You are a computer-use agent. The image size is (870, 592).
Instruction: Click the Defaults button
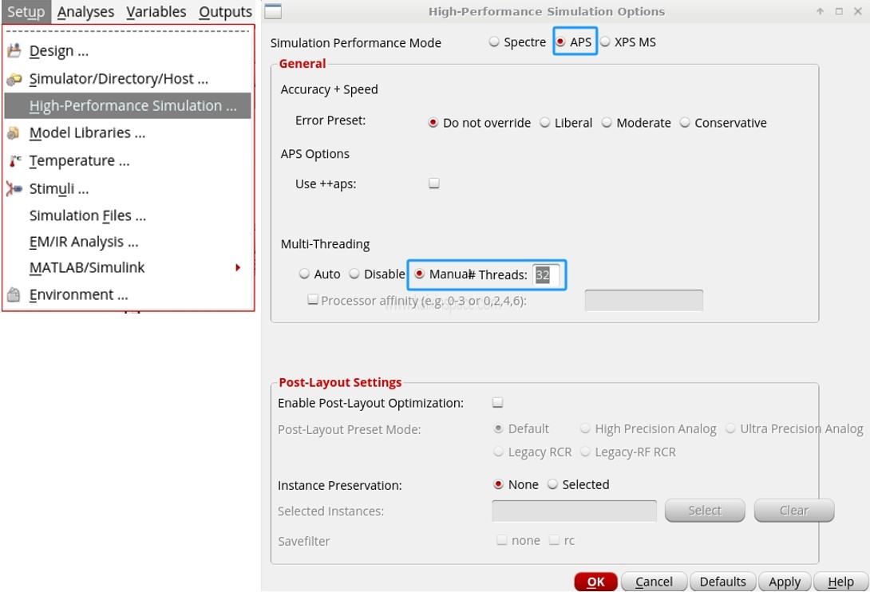(x=722, y=582)
